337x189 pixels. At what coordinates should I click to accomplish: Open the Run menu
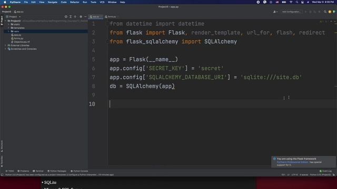[85, 2]
